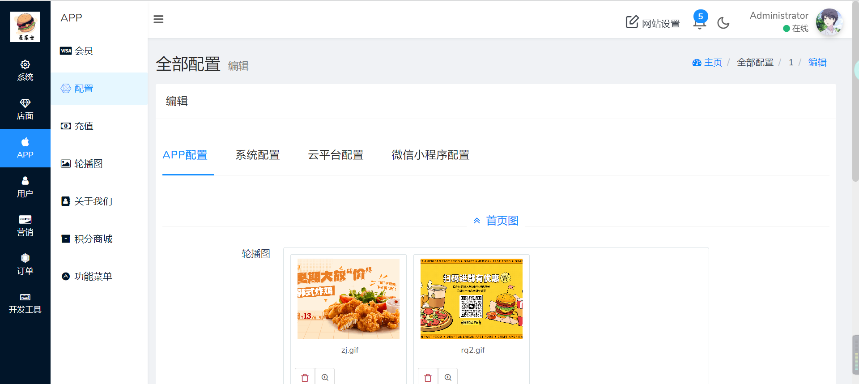
Task: Click the burger logo at the top left
Action: tap(25, 27)
